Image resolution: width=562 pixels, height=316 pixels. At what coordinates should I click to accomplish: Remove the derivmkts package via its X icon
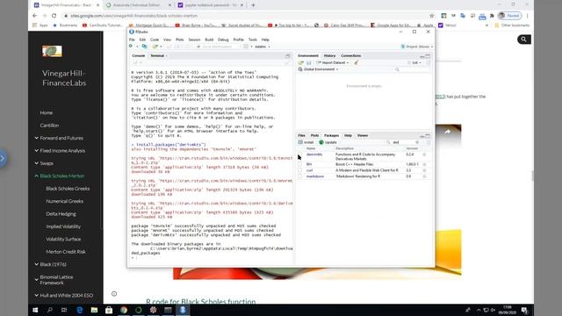[x=424, y=154]
